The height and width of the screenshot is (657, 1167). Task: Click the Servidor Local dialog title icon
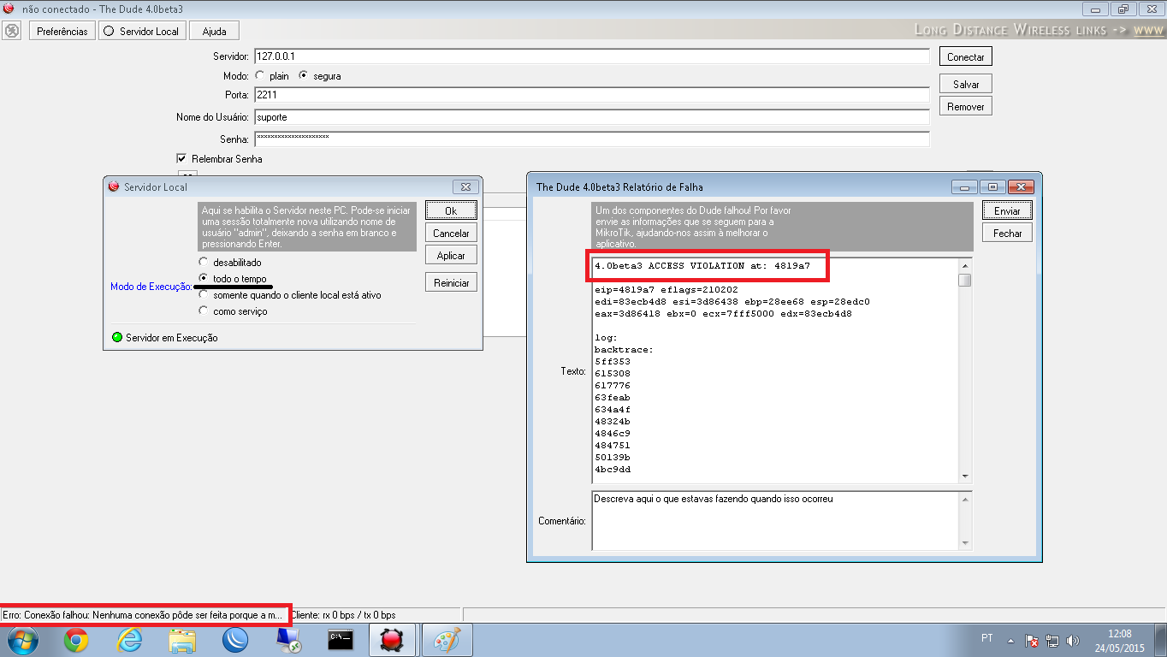(x=114, y=186)
